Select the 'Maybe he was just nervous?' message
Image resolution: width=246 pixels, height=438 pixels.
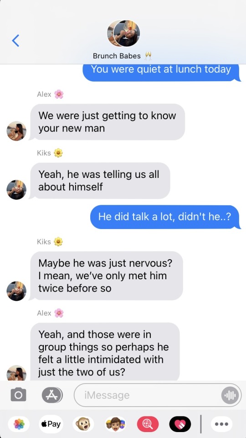pos(106,276)
